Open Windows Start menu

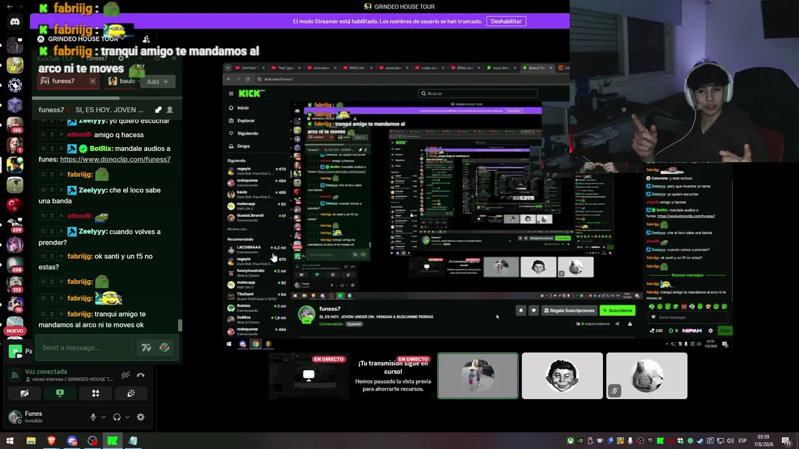[10, 441]
